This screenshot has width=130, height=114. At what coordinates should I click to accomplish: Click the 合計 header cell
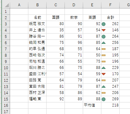(x=110, y=18)
